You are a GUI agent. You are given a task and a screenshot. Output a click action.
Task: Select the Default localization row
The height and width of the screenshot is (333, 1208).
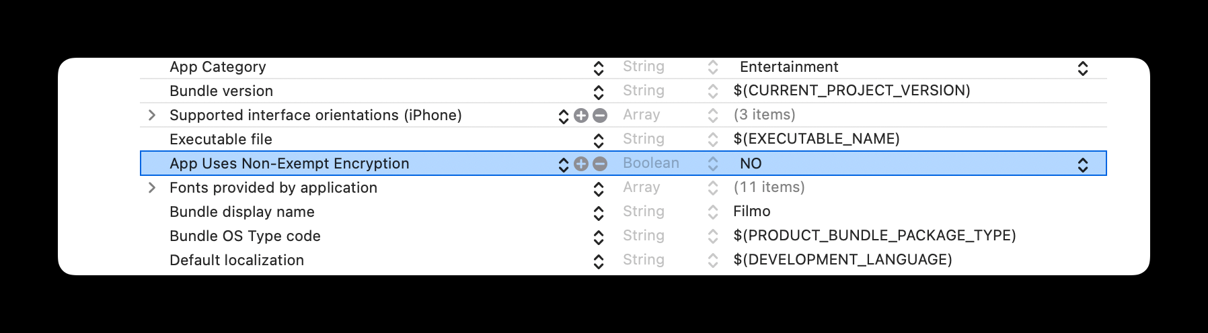point(237,260)
